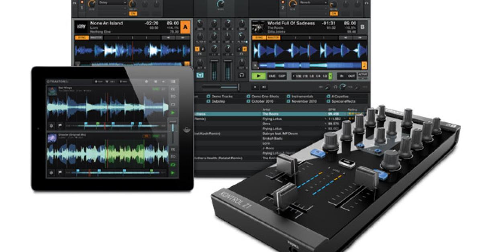
Task: Click the Deck A letter badge in Traktor
Action: pyautogui.click(x=185, y=27)
